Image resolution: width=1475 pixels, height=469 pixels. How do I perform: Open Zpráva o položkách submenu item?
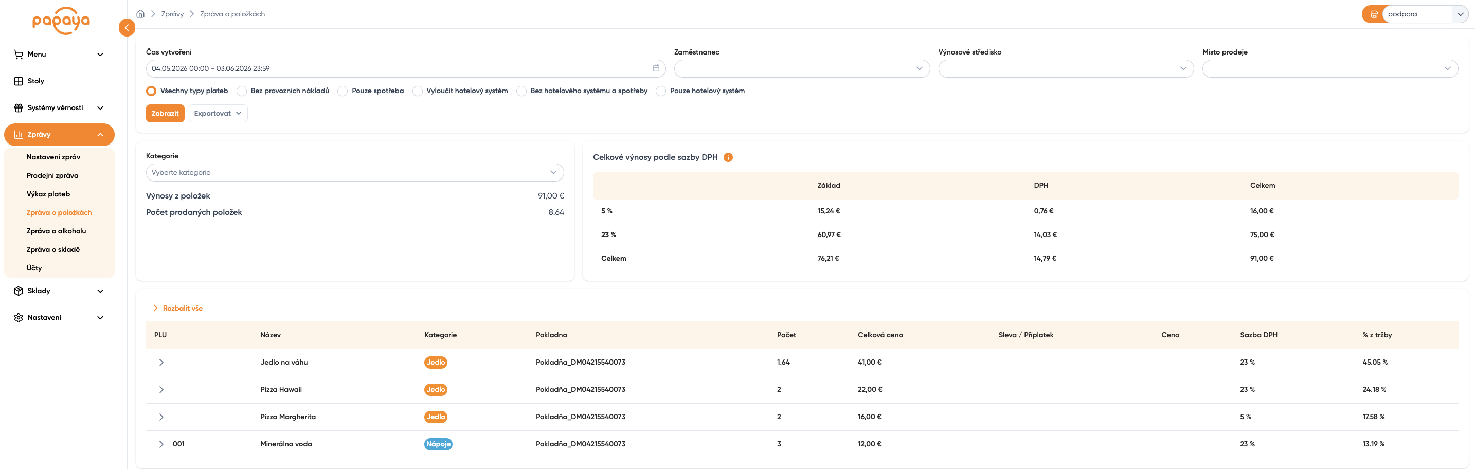click(59, 212)
